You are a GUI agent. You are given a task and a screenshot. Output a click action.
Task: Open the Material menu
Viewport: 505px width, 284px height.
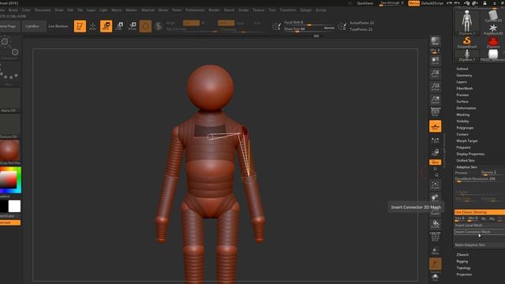[148, 10]
